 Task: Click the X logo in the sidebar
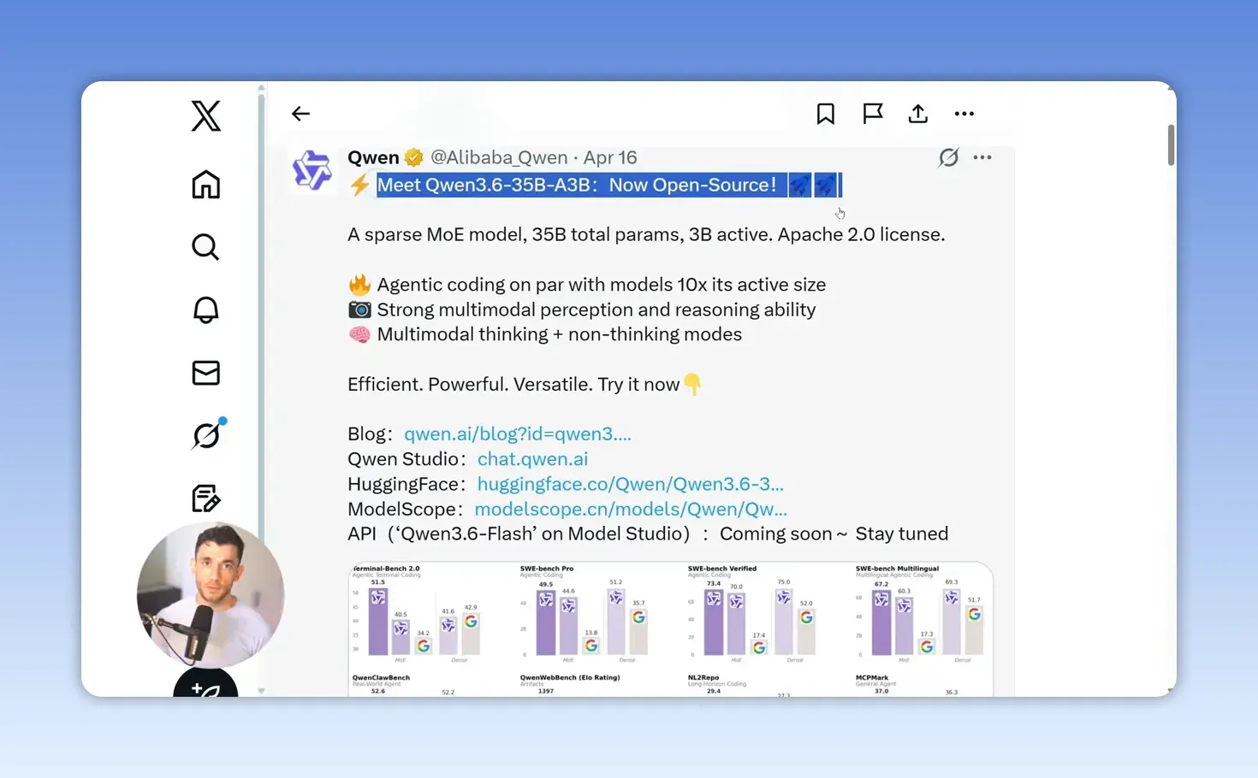(206, 115)
